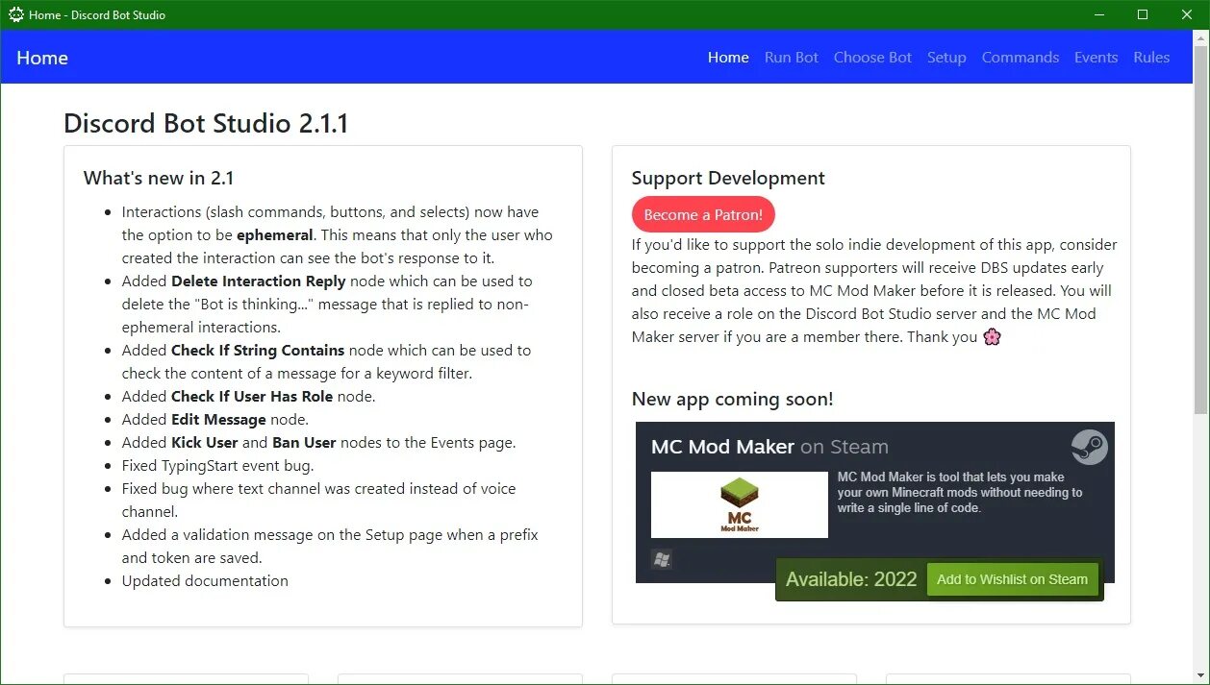Click the ephemeral bold word
The width and height of the screenshot is (1210, 685).
275,234
